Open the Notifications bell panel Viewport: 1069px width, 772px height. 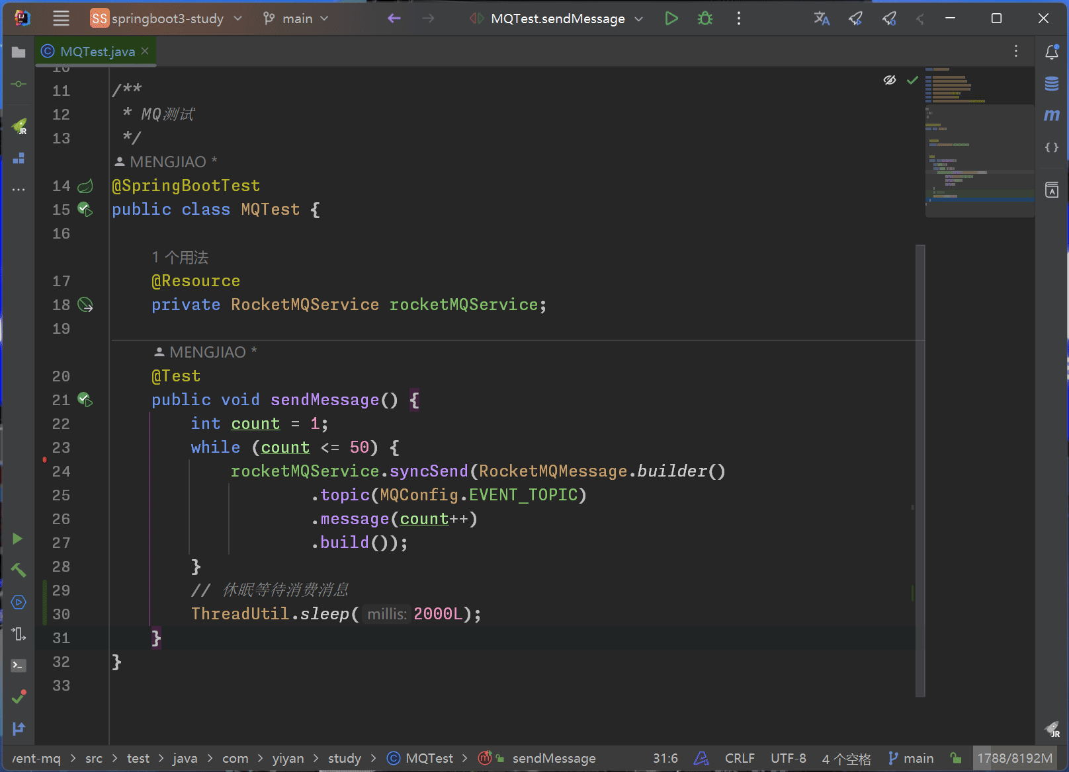coord(1052,52)
